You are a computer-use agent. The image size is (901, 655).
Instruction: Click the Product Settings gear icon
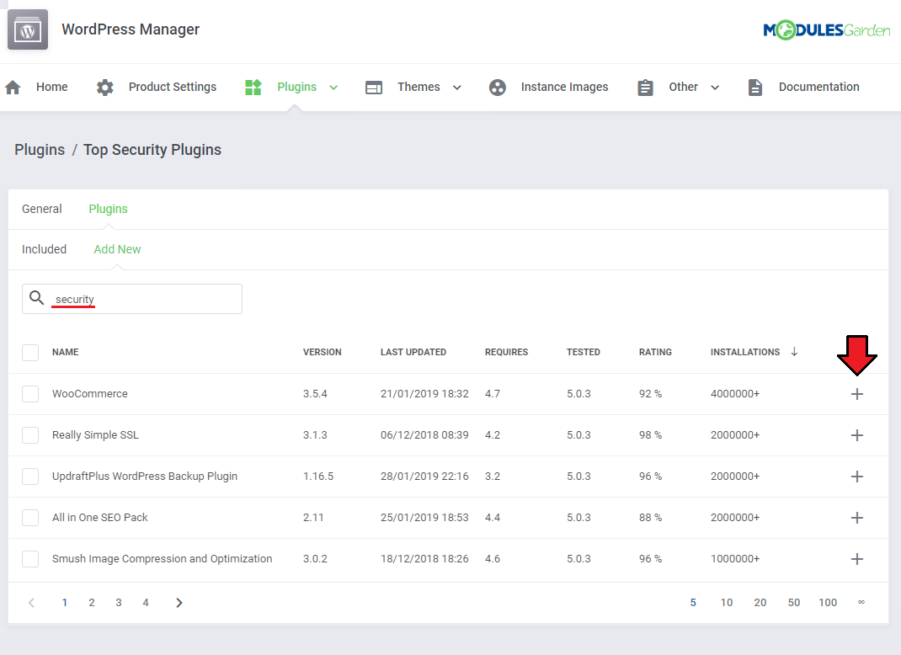[x=105, y=88]
